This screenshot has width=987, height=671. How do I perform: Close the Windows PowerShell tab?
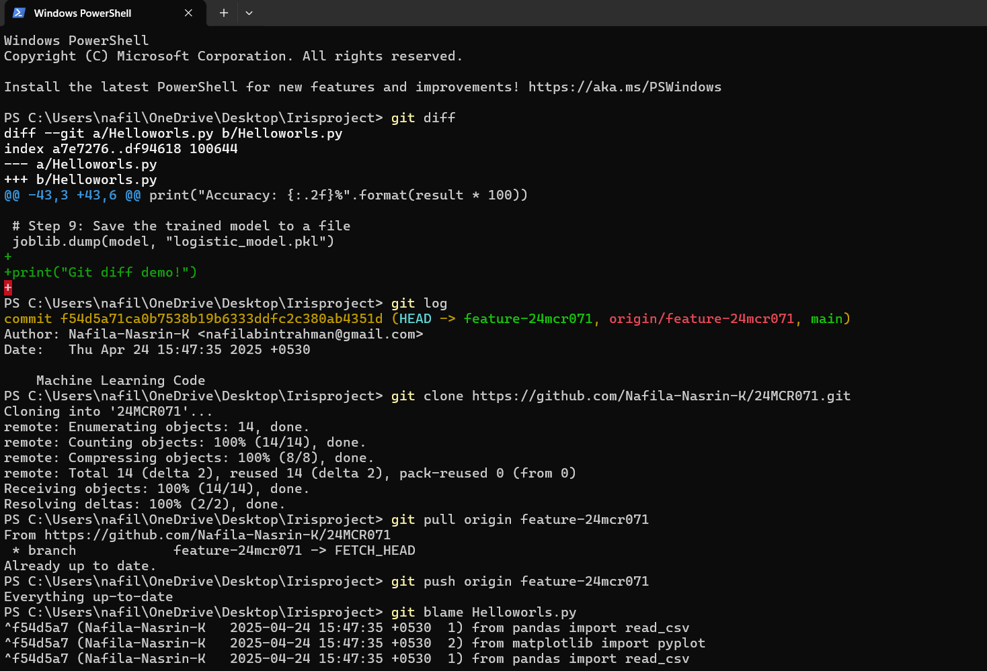pos(188,13)
